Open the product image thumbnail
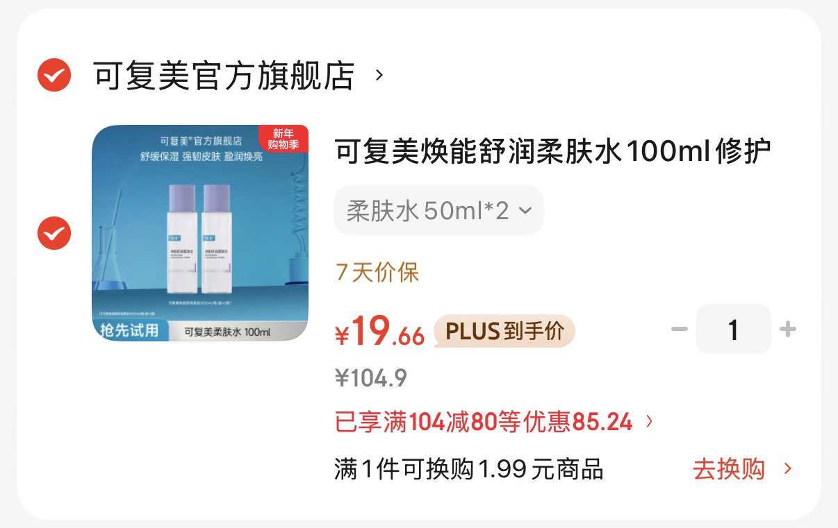 pos(200,233)
